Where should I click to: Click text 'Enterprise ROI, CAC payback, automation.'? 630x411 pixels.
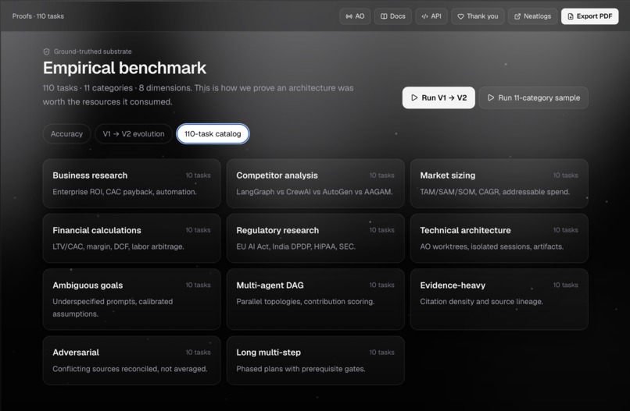124,192
